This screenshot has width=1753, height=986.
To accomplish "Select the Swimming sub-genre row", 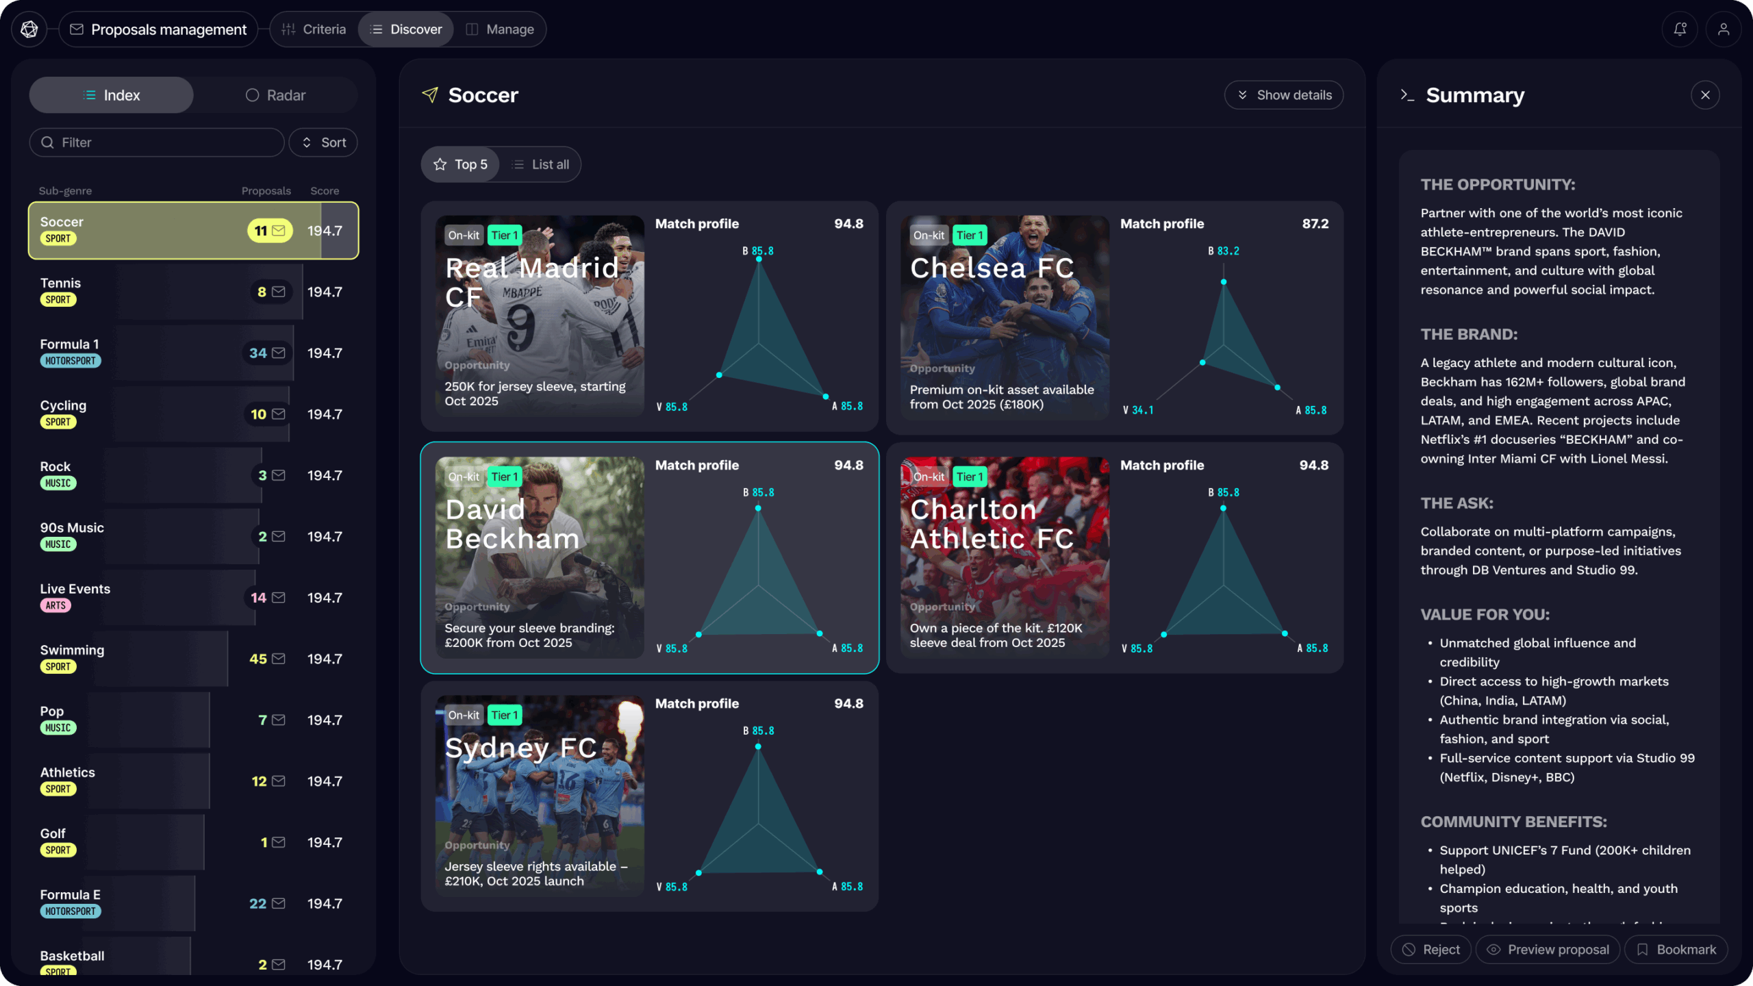I will pos(193,659).
